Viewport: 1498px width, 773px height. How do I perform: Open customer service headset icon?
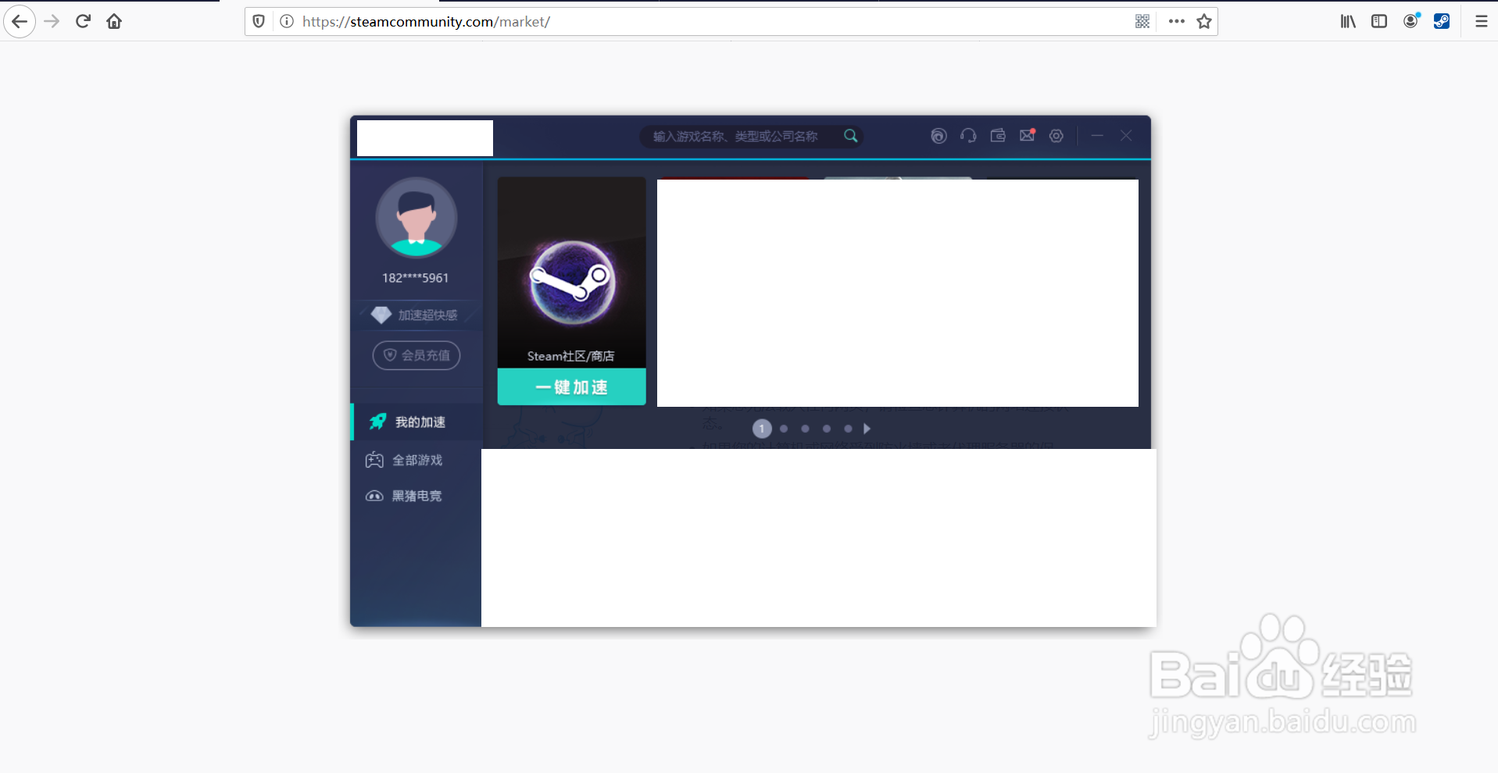tap(968, 136)
